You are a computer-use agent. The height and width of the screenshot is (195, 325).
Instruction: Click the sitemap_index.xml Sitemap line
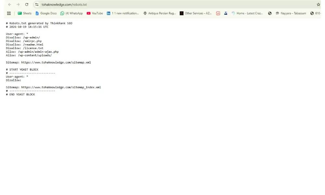coord(54,87)
